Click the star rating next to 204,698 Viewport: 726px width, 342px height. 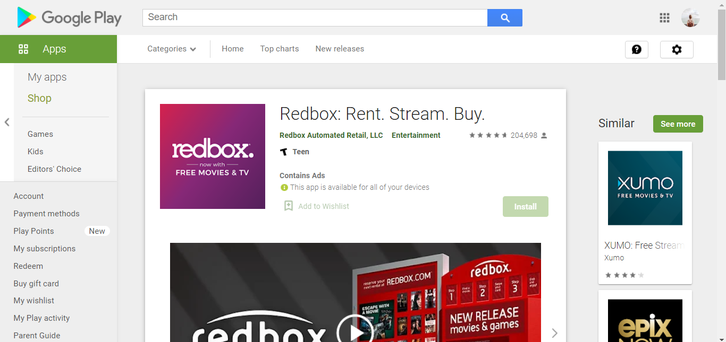pyautogui.click(x=488, y=135)
